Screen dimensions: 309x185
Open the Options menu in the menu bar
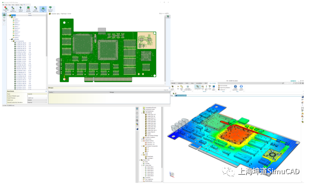pos(17,5)
